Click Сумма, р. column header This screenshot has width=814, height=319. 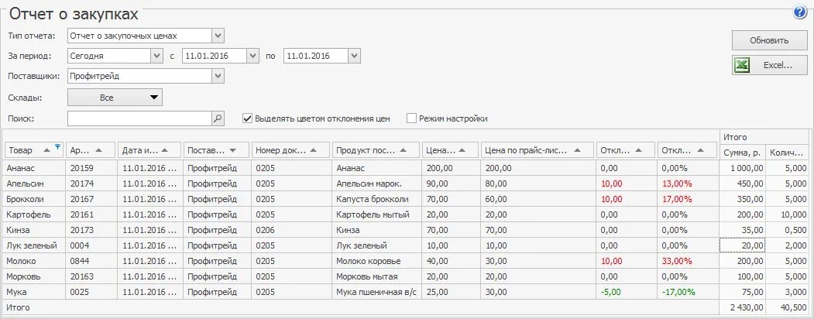[x=743, y=153]
